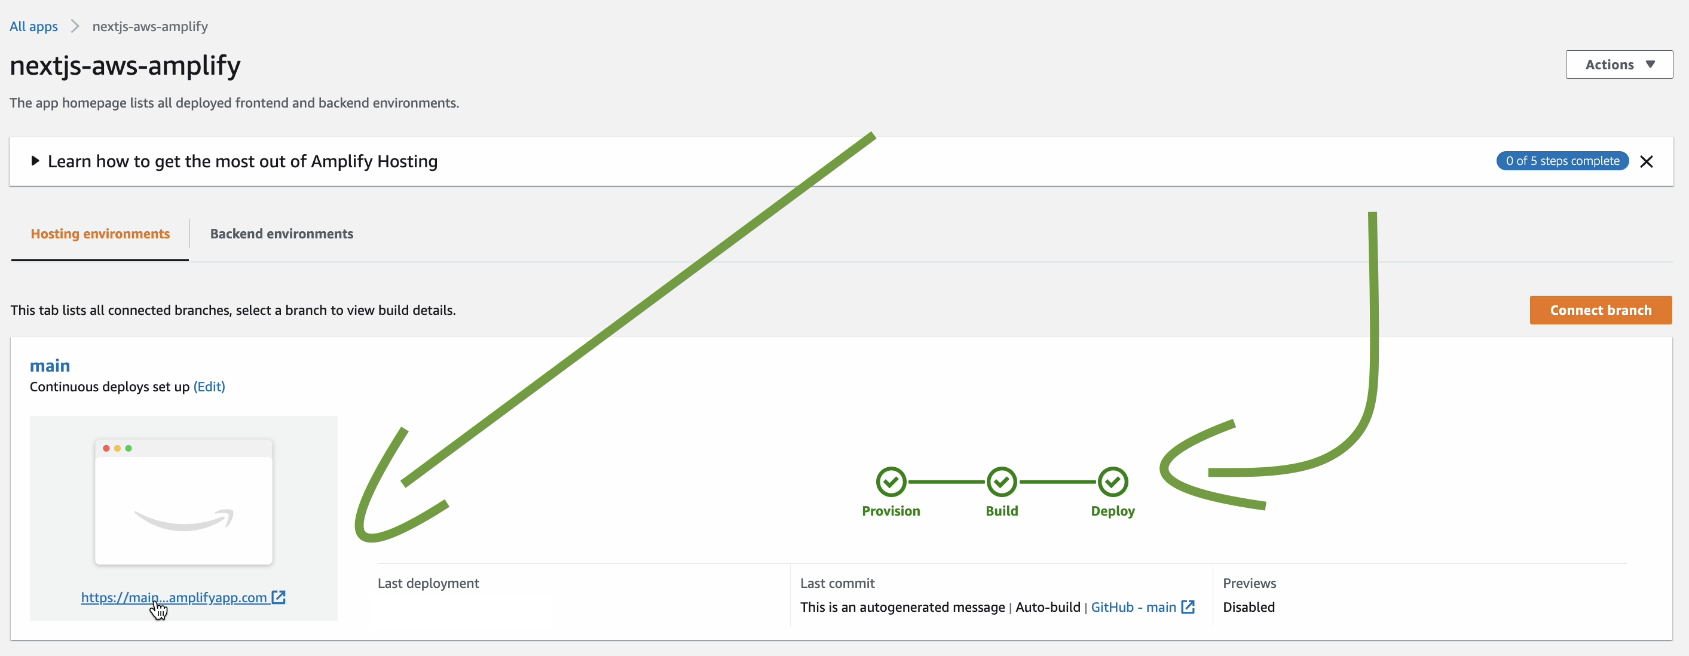Select the Hosting environments tab
The image size is (1689, 656).
100,234
